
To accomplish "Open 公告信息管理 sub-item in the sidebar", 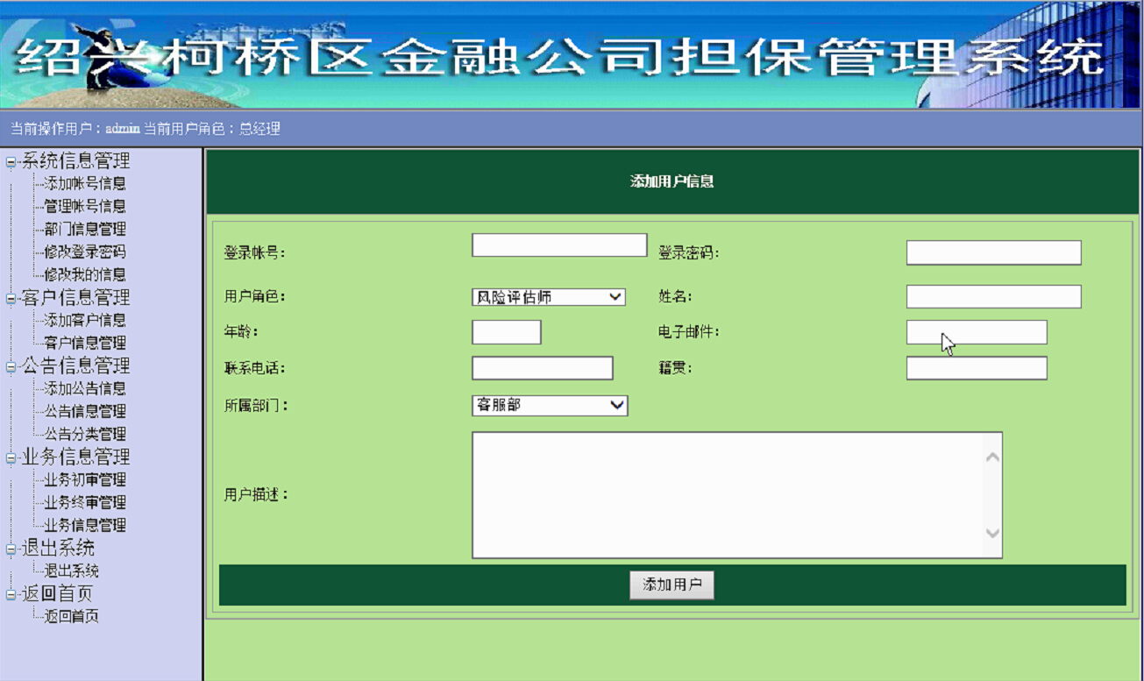I will [x=85, y=412].
